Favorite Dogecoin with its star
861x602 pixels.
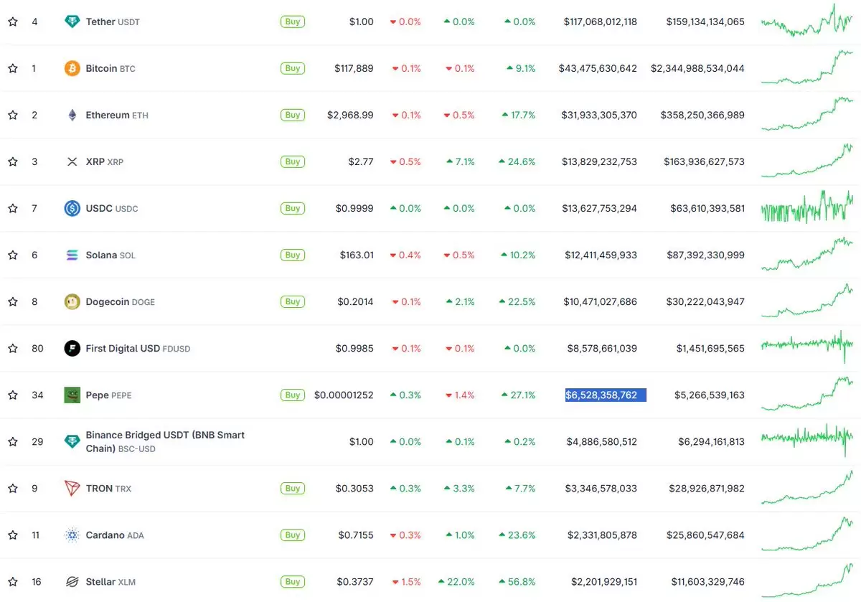point(13,301)
